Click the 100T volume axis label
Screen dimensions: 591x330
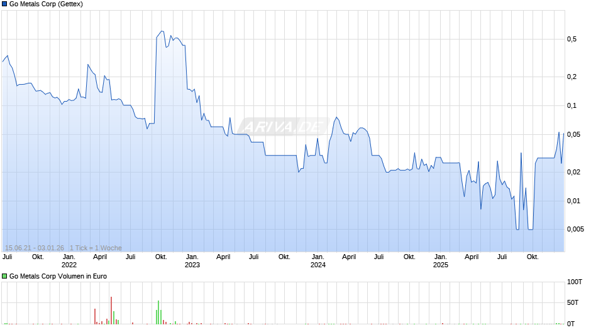575,282
